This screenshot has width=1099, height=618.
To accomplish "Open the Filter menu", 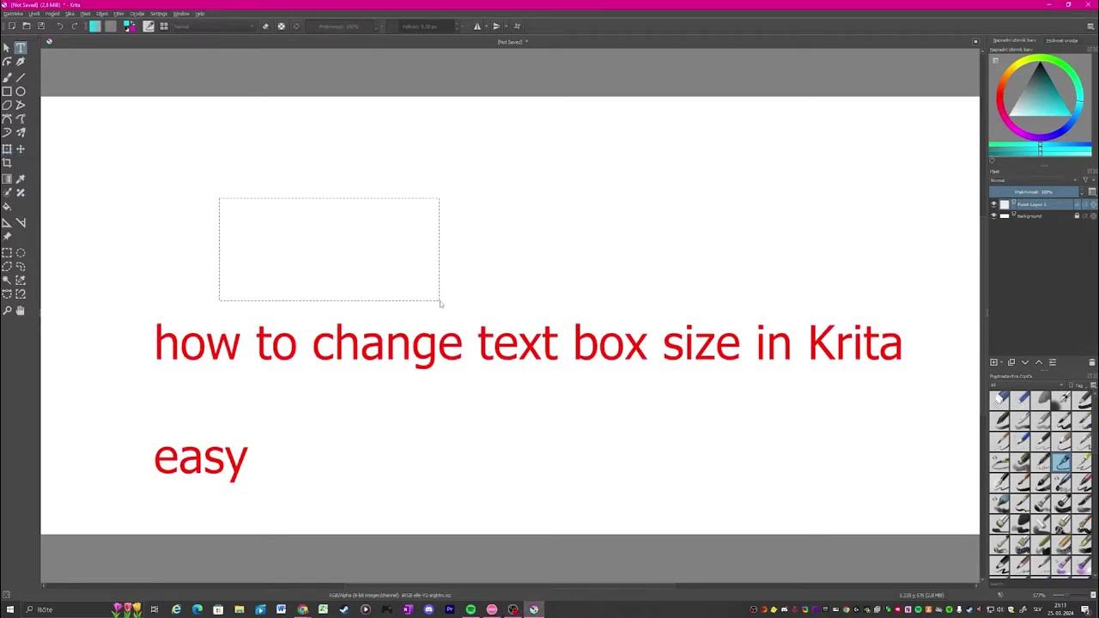I will pyautogui.click(x=118, y=14).
